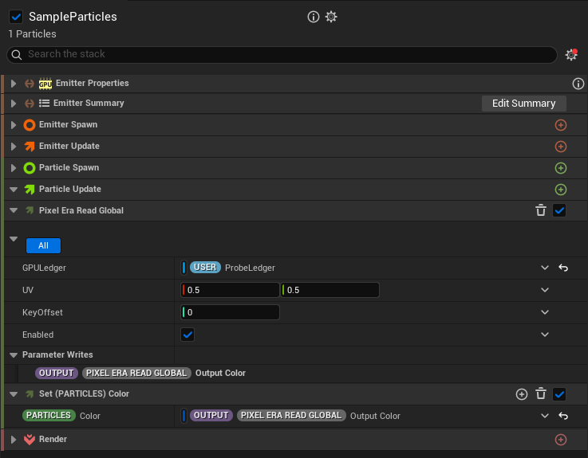Add a module to Emitter Update
Viewport: 588px width, 458px height.
pyautogui.click(x=561, y=147)
